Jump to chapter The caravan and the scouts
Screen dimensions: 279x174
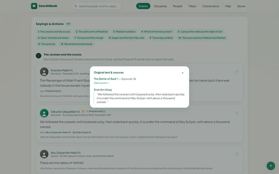(x=54, y=32)
